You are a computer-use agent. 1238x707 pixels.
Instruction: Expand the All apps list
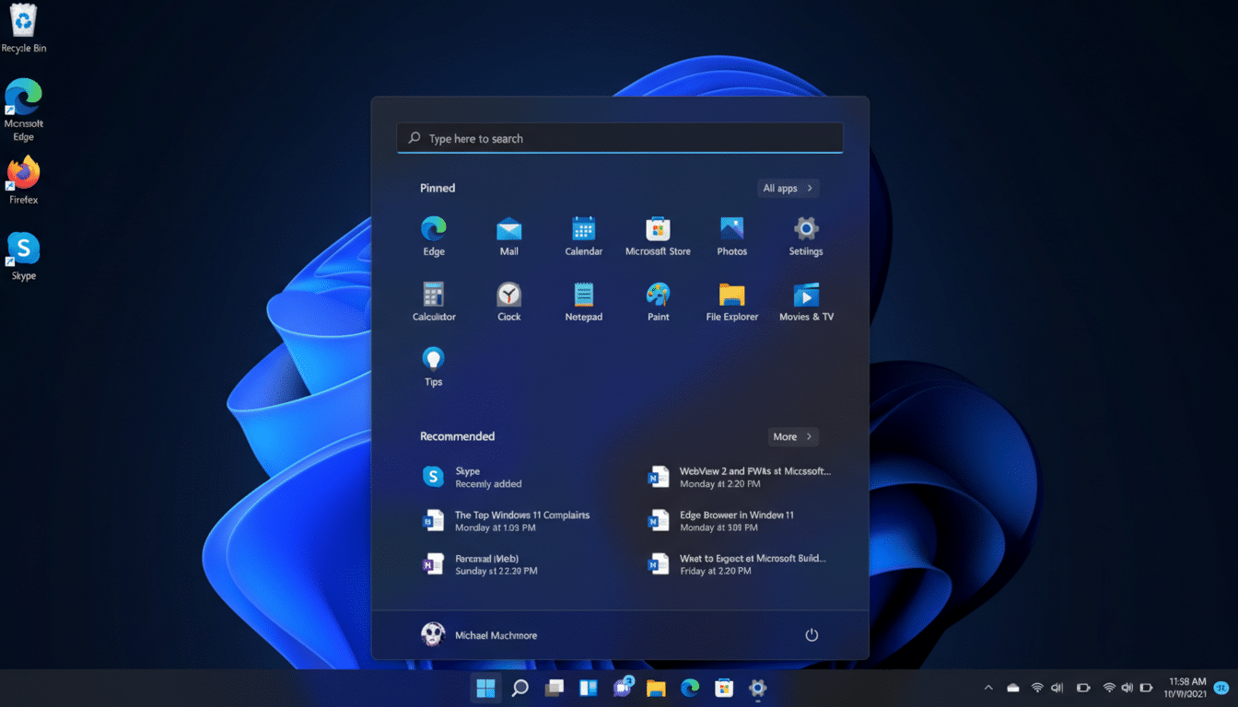point(788,188)
